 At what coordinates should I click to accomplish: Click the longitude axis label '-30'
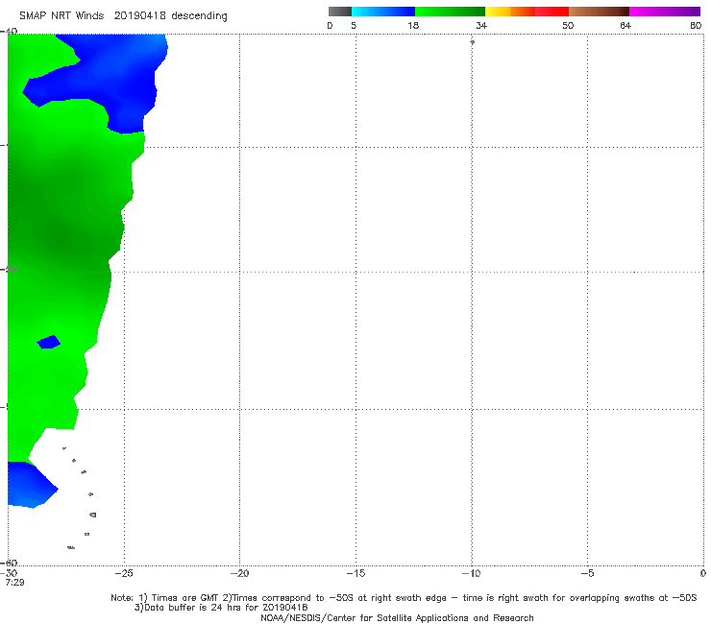[9, 573]
